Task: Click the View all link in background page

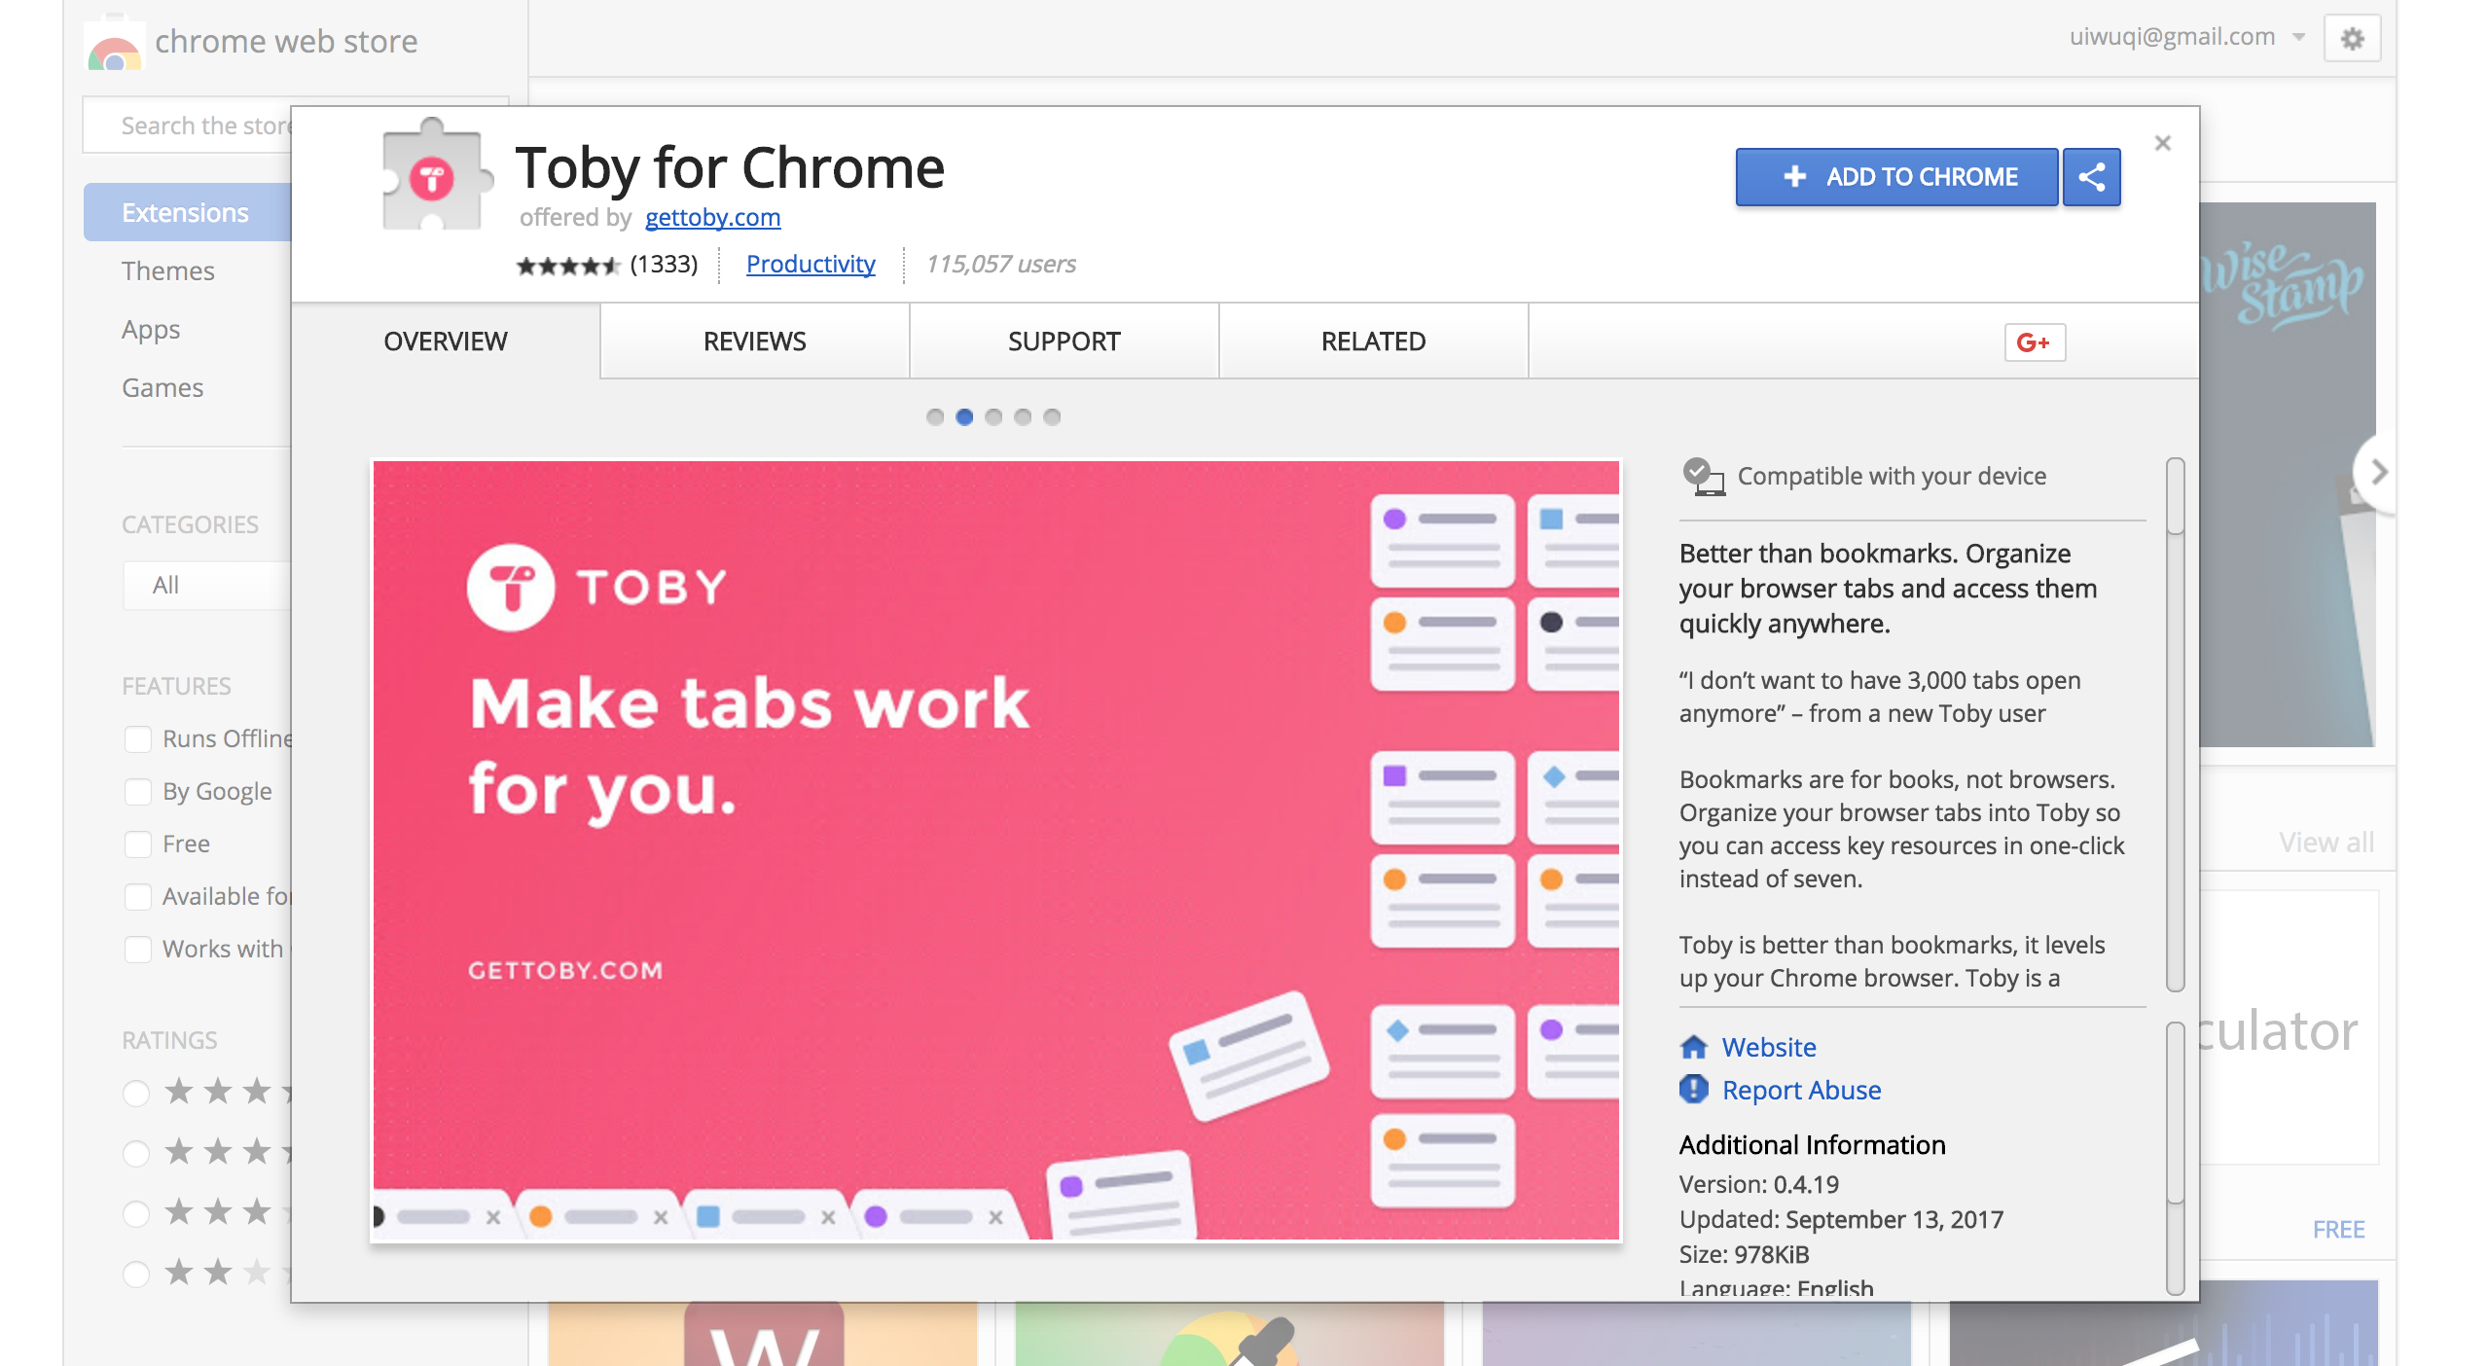Action: (x=2326, y=842)
